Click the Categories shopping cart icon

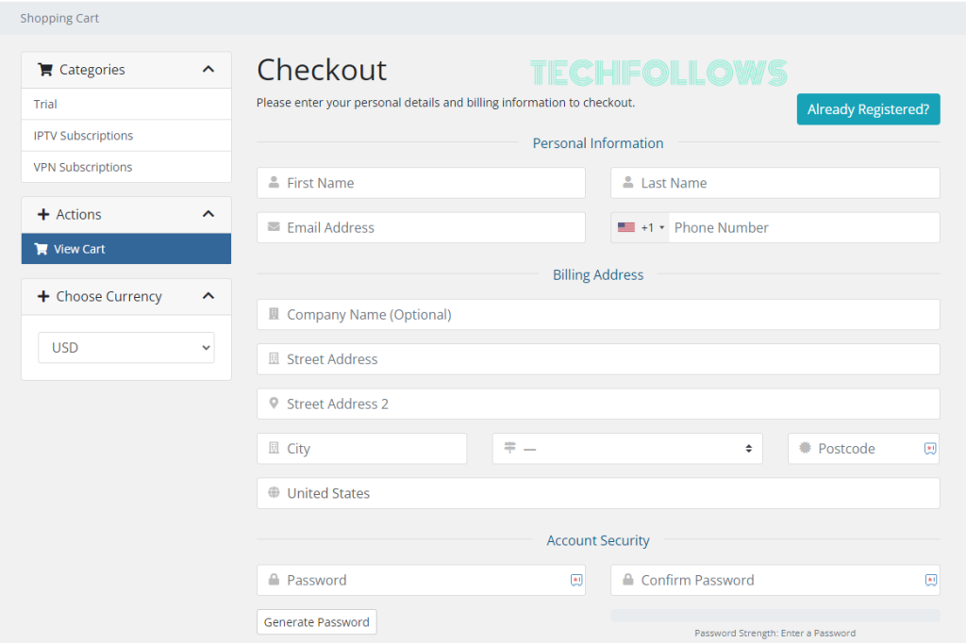click(x=45, y=70)
